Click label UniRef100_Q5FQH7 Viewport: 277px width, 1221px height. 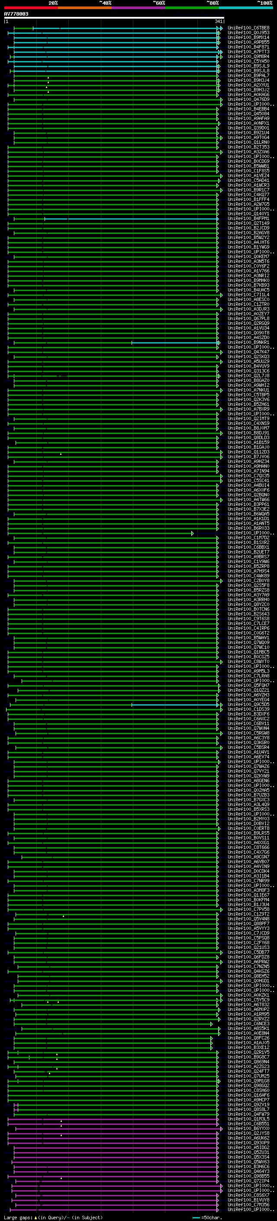[x=248, y=685]
